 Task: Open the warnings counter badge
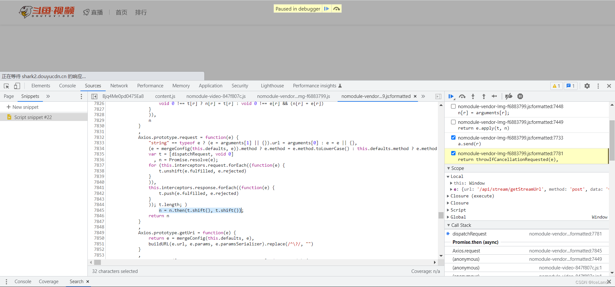click(556, 86)
